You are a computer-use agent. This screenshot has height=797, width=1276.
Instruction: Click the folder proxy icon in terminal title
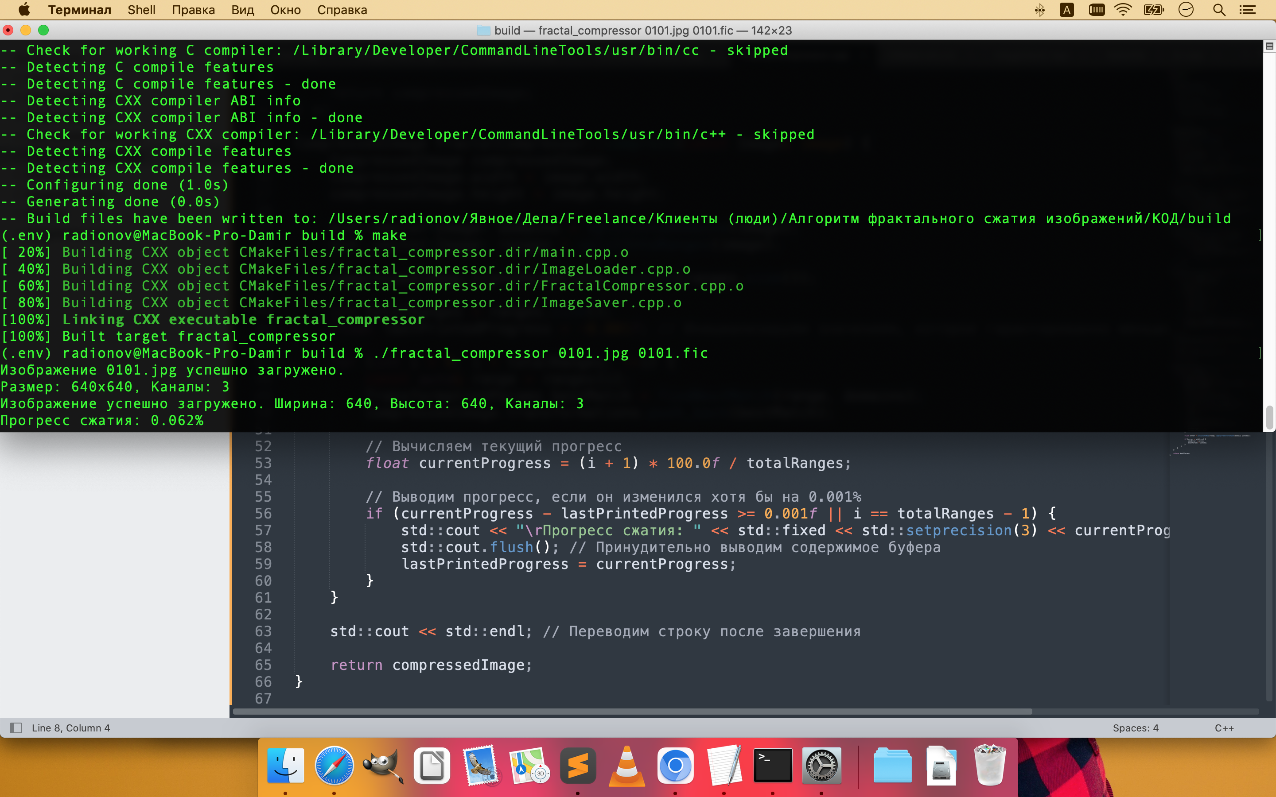(x=483, y=31)
